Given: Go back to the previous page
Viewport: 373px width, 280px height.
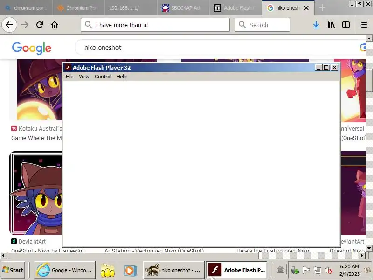Looking at the screenshot, I should pyautogui.click(x=9, y=25).
